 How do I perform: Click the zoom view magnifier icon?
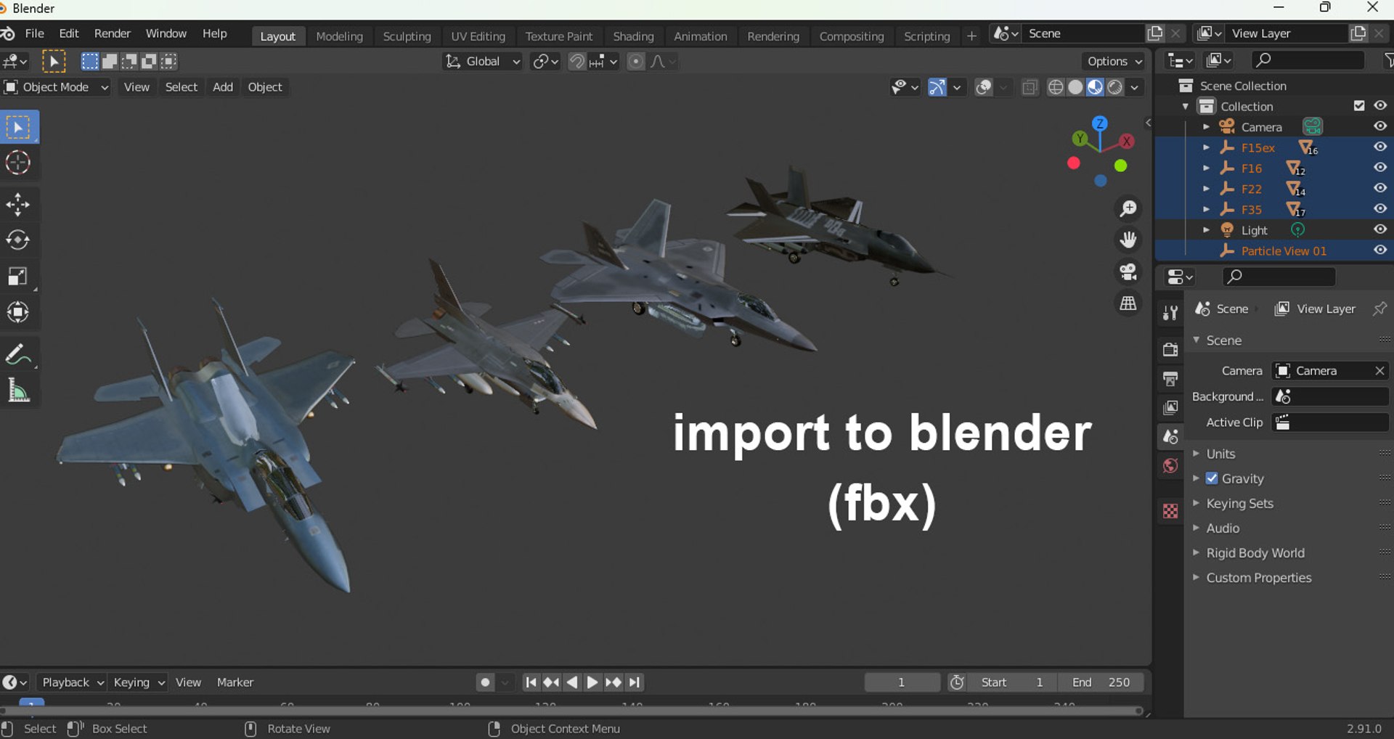1128,210
